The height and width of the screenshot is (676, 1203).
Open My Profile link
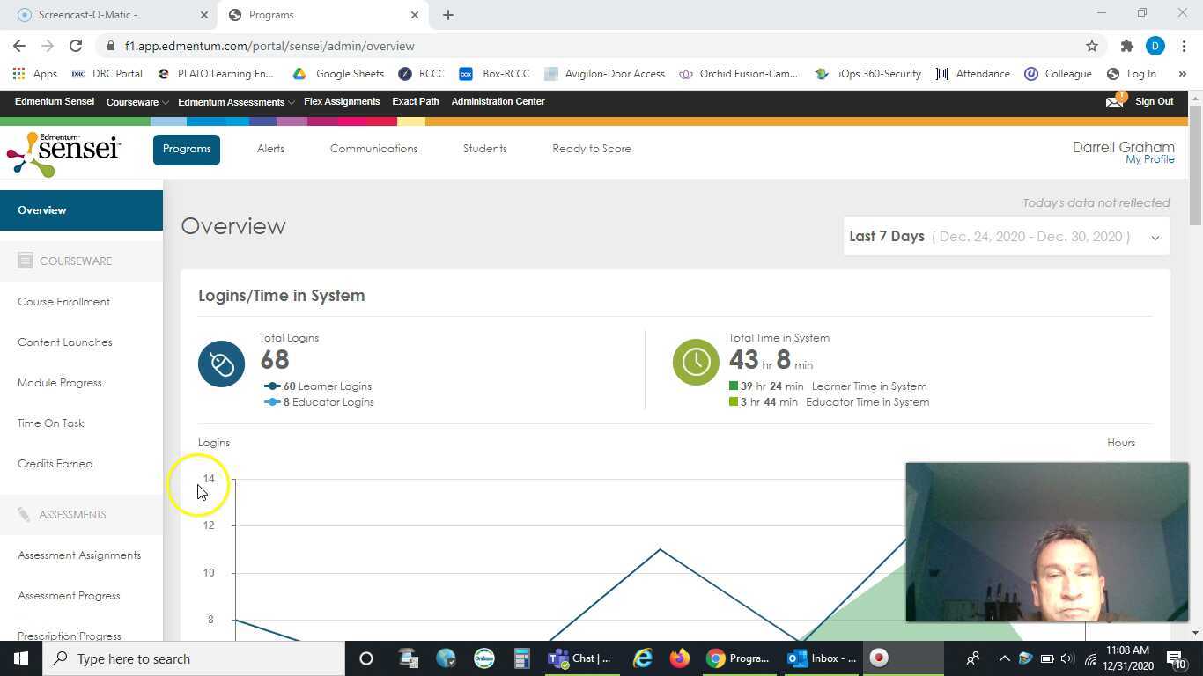point(1149,159)
